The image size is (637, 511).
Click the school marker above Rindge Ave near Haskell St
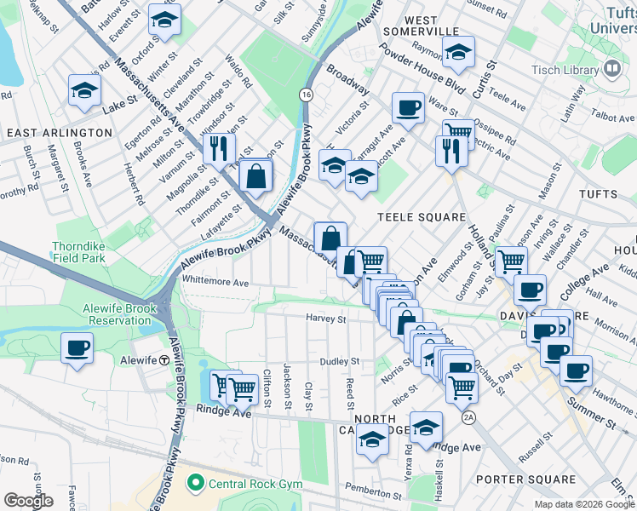coord(426,430)
